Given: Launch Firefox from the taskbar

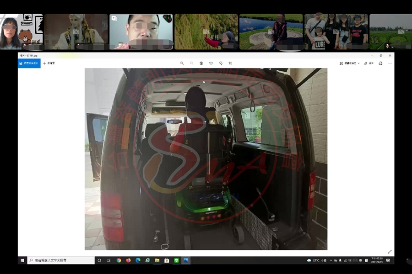Looking at the screenshot, I should click(128, 260).
